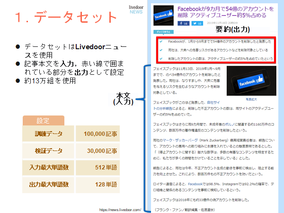Click the 128単語 table cell
This screenshot has width=284, height=213.
tap(98, 185)
